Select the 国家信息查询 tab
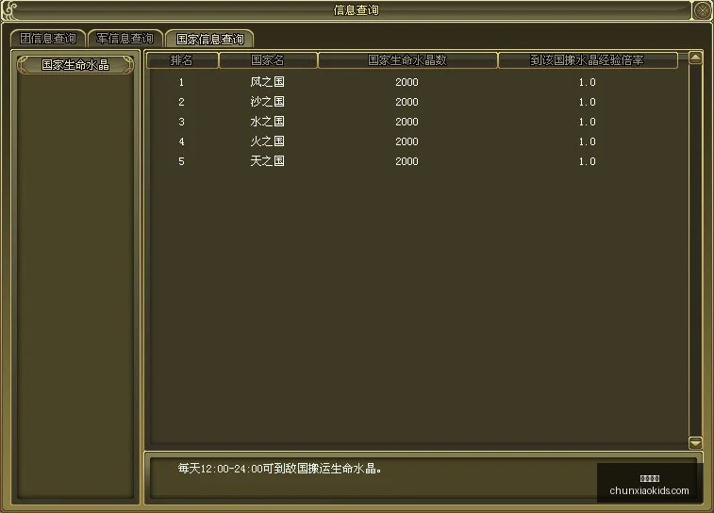 tap(209, 39)
